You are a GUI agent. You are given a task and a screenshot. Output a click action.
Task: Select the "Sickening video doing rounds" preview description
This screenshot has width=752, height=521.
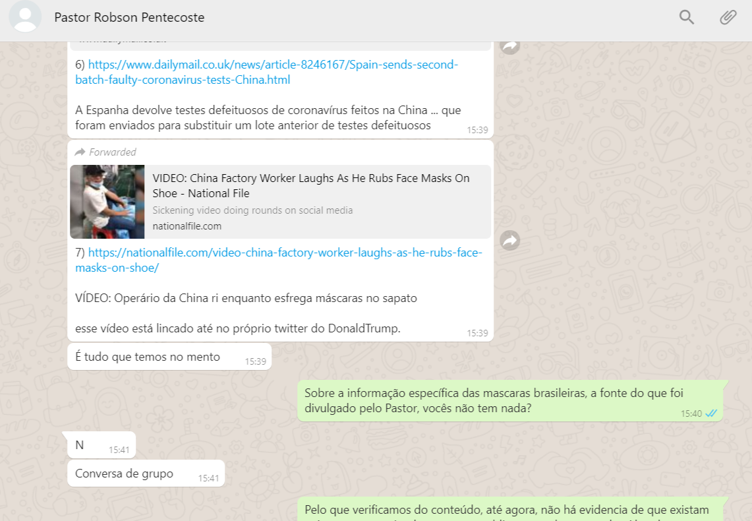(252, 210)
